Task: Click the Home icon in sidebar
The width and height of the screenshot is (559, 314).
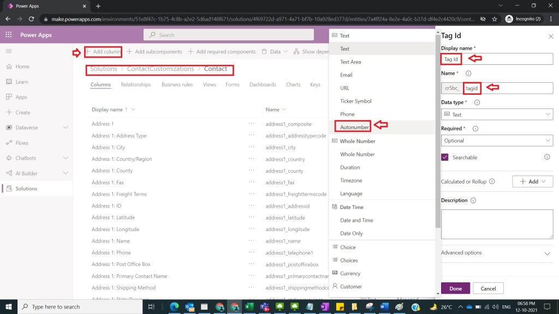Action: coord(9,67)
